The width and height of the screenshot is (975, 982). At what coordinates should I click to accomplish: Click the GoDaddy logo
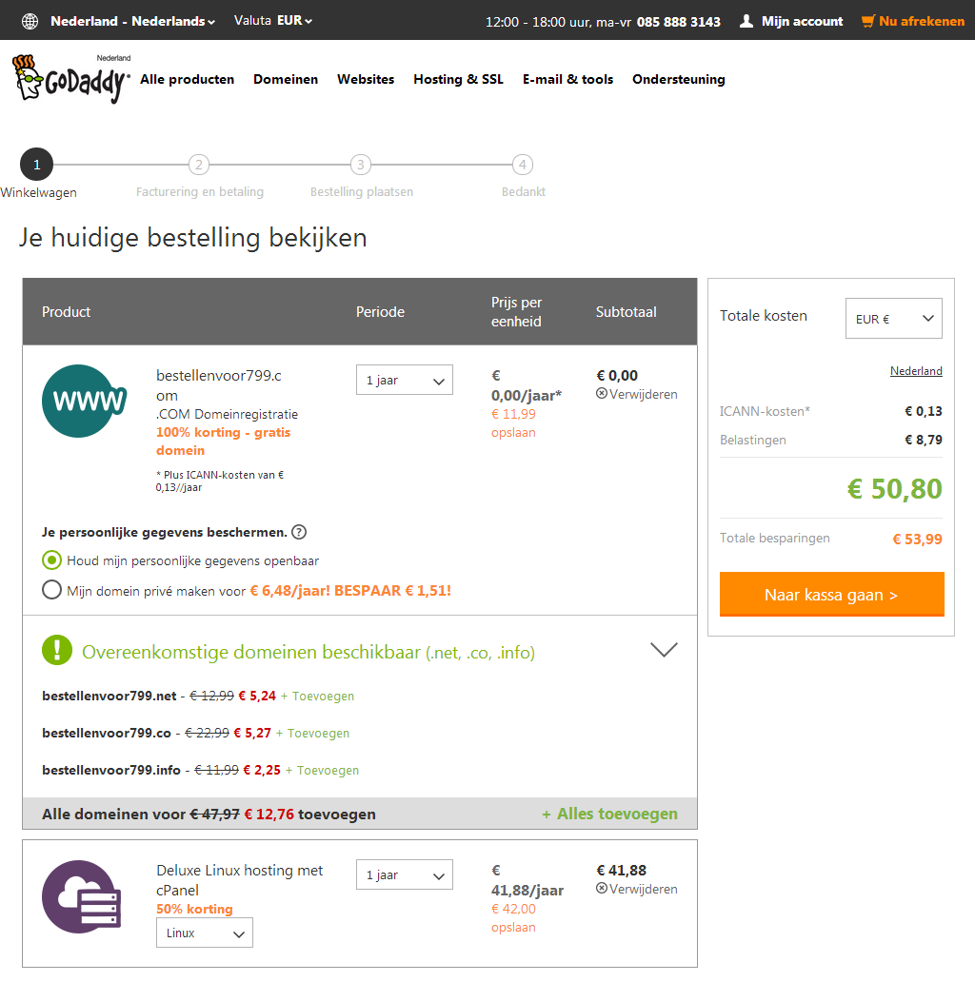point(71,80)
